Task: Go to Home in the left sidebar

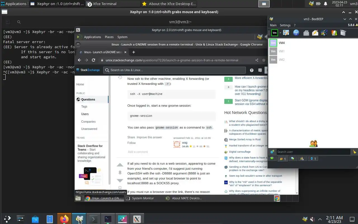Action: click(x=80, y=84)
